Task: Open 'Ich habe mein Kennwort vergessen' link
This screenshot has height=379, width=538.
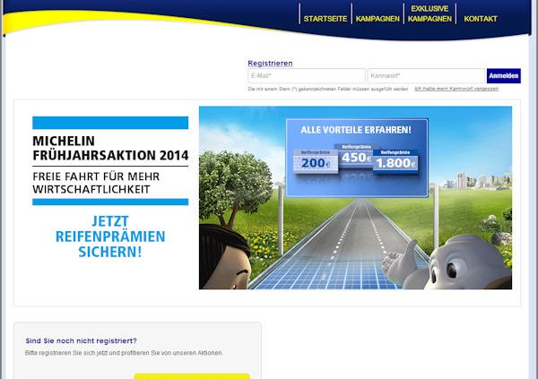Action: click(x=456, y=89)
